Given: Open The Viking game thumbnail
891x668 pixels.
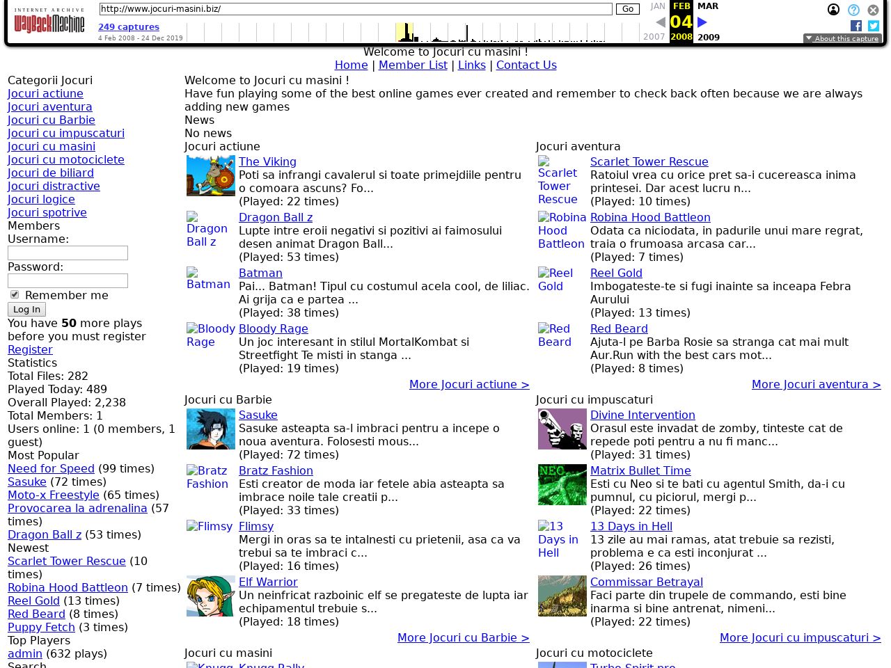Looking at the screenshot, I should tap(210, 175).
